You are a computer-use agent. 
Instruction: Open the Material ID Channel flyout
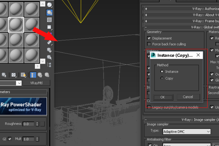[x=14, y=75]
